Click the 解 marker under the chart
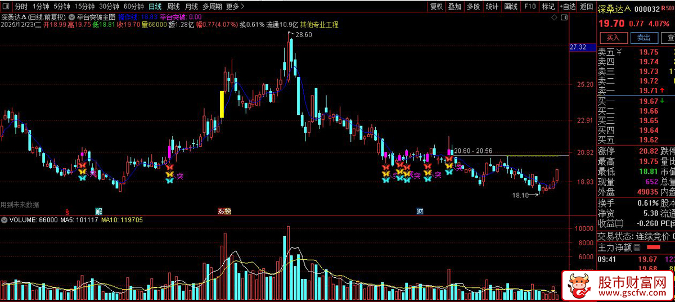The width and height of the screenshot is (675, 302). [x=99, y=211]
